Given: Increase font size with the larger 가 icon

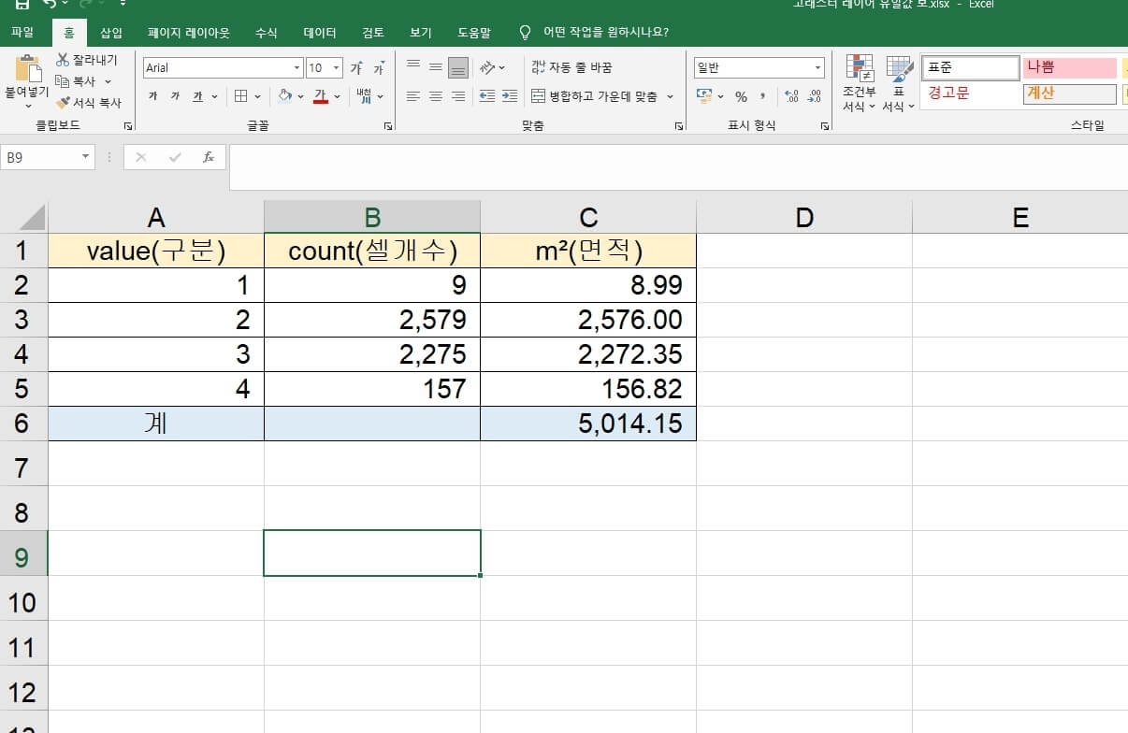Looking at the screenshot, I should click(x=356, y=68).
